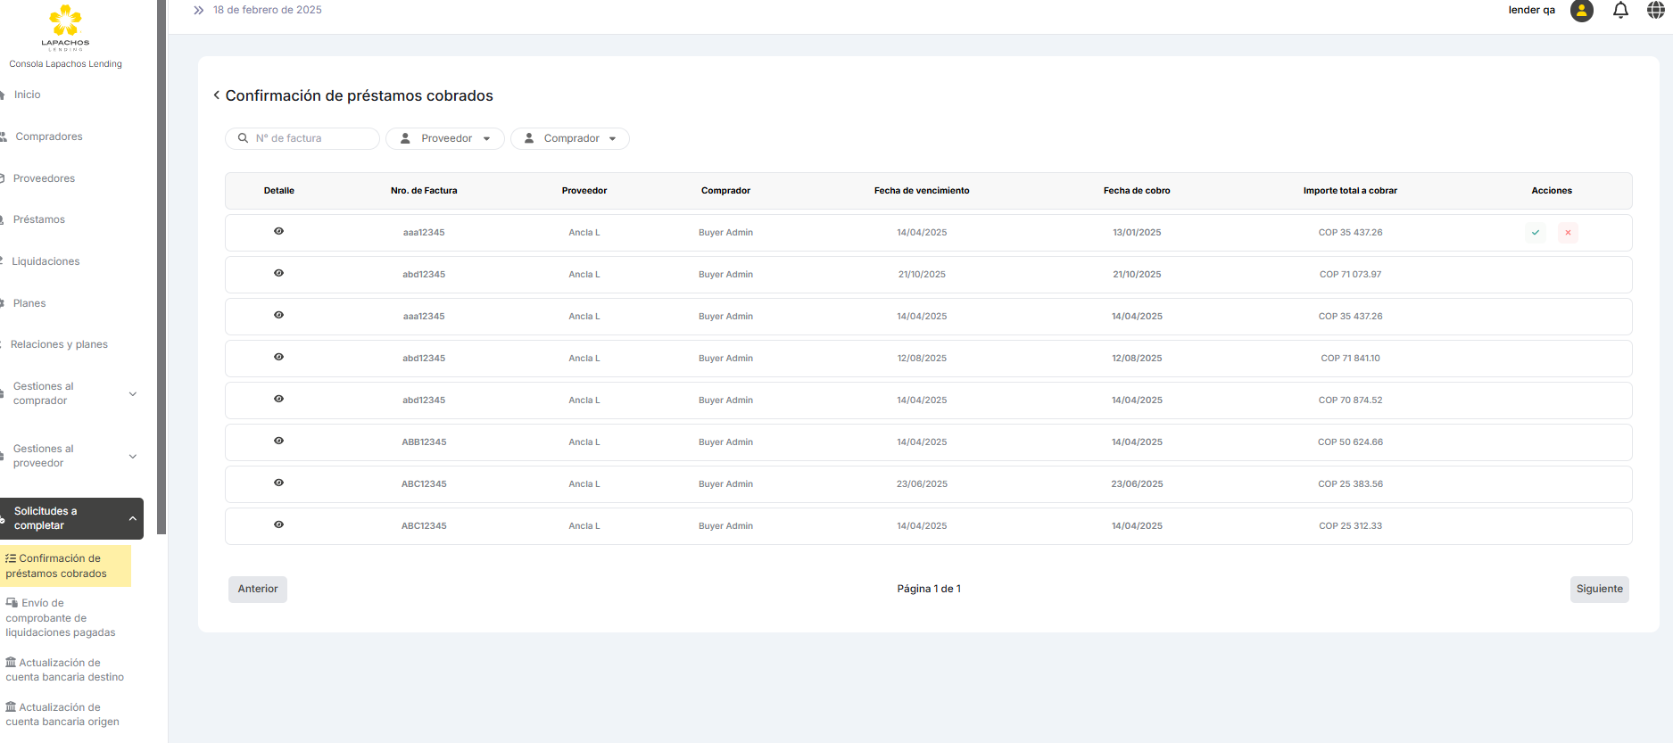Screen dimensions: 1673x743
Task: Click the Siguiente page button
Action: [1599, 589]
